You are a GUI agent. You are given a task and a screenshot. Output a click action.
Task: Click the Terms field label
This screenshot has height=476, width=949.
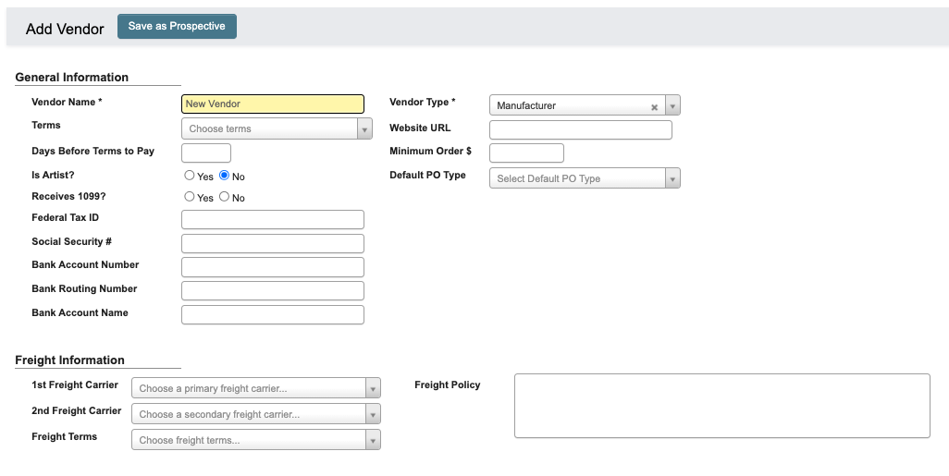46,125
